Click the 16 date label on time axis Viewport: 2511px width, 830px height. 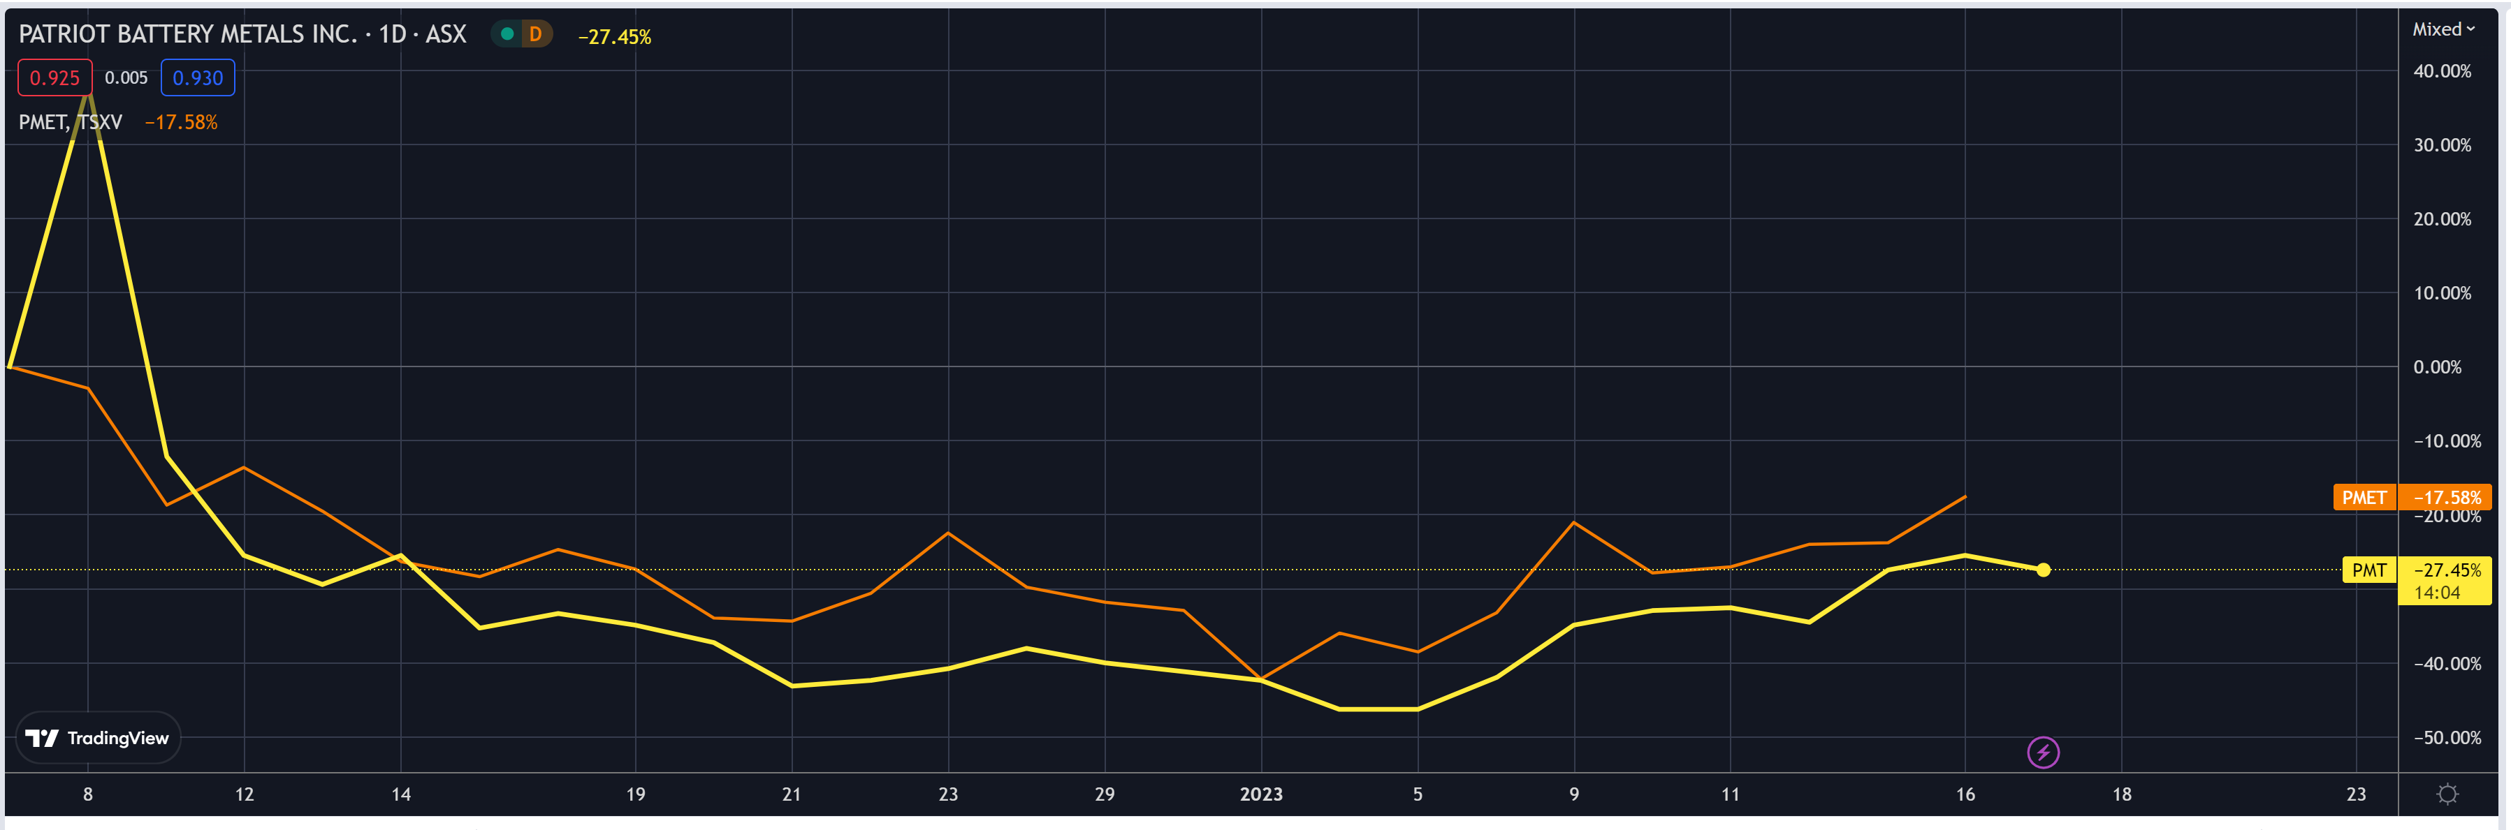point(1965,794)
